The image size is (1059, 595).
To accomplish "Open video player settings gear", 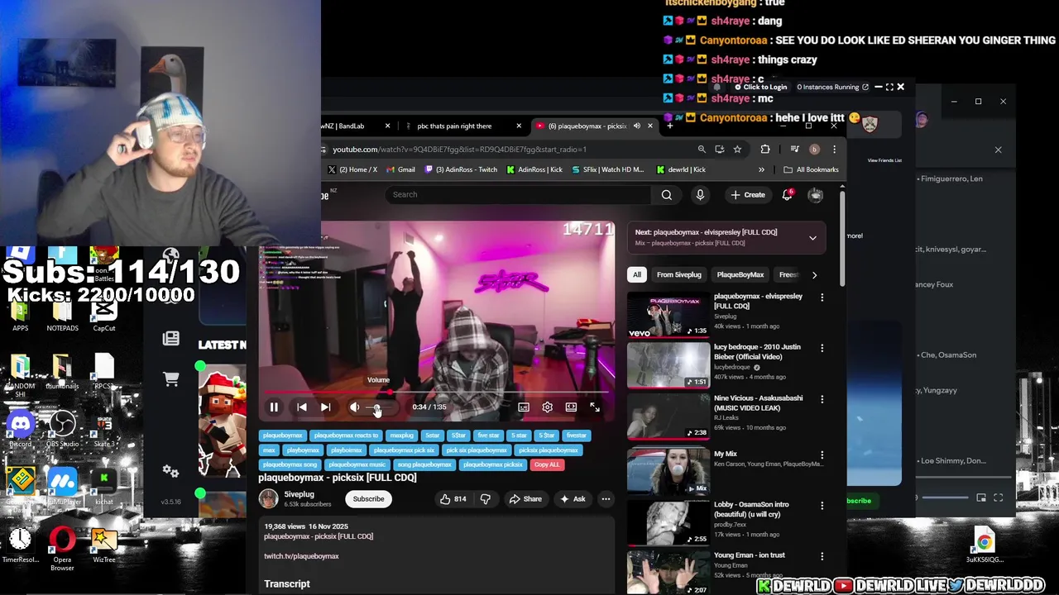I will (547, 407).
